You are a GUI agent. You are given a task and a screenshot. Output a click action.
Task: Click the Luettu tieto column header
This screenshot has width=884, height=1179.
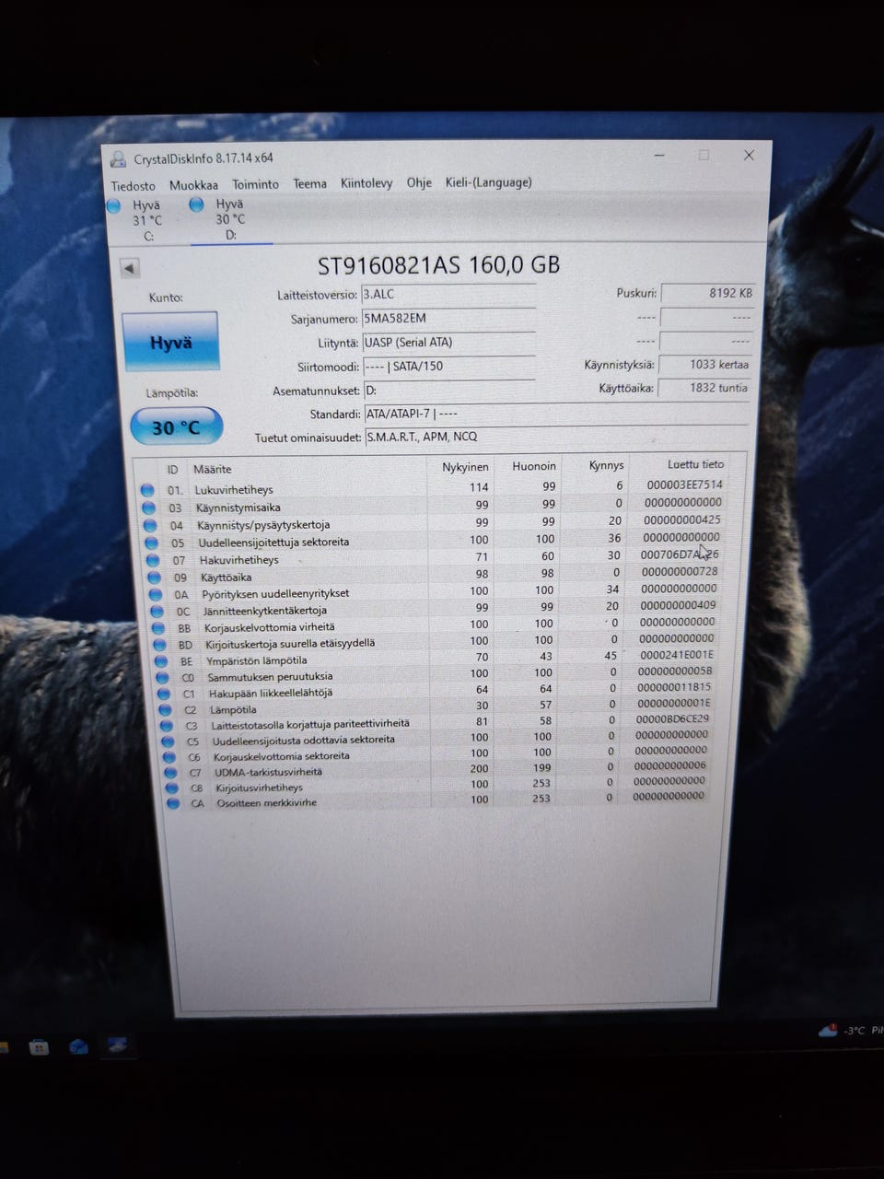695,464
